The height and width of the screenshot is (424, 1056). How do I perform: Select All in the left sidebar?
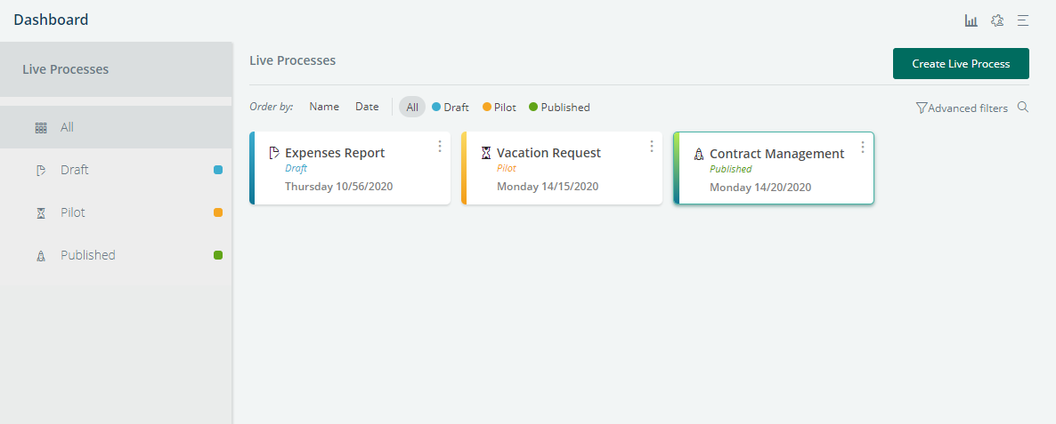116,127
